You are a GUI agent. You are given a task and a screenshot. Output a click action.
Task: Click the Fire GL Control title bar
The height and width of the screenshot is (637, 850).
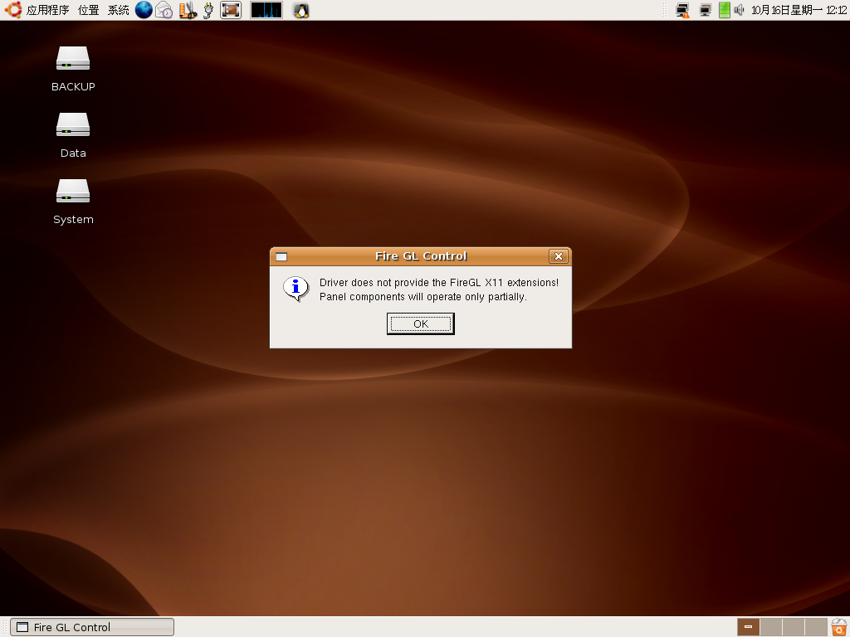point(421,256)
